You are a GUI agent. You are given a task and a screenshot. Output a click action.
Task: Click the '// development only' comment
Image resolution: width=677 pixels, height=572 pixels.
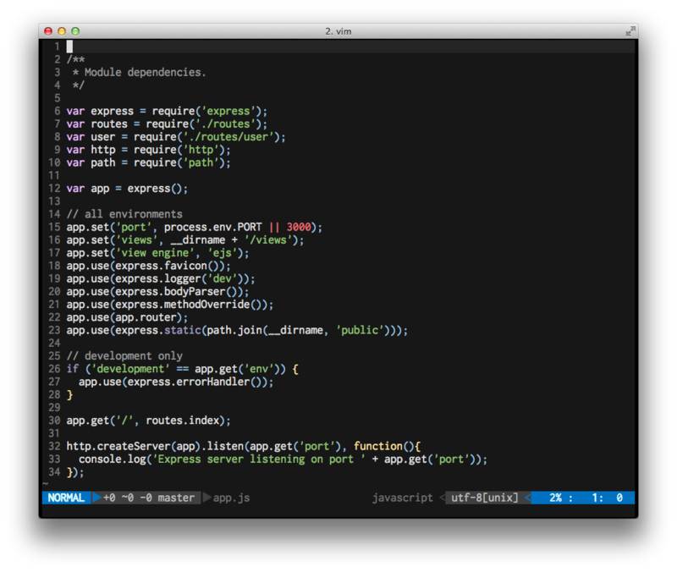(124, 356)
